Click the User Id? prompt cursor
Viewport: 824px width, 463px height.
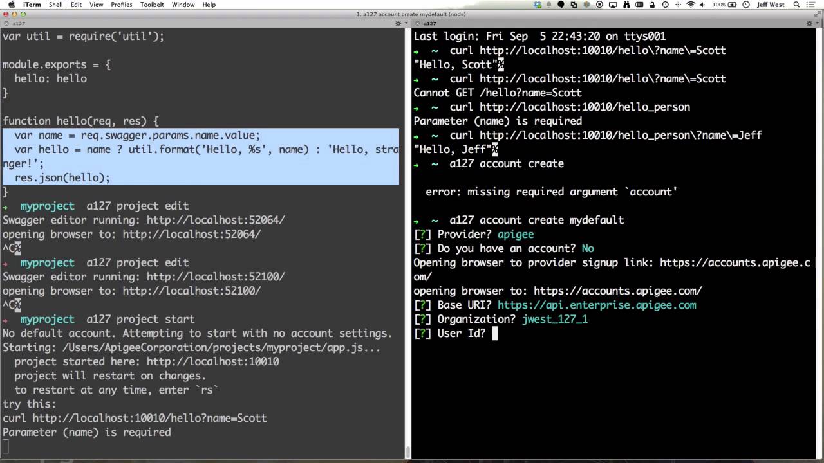pos(494,333)
